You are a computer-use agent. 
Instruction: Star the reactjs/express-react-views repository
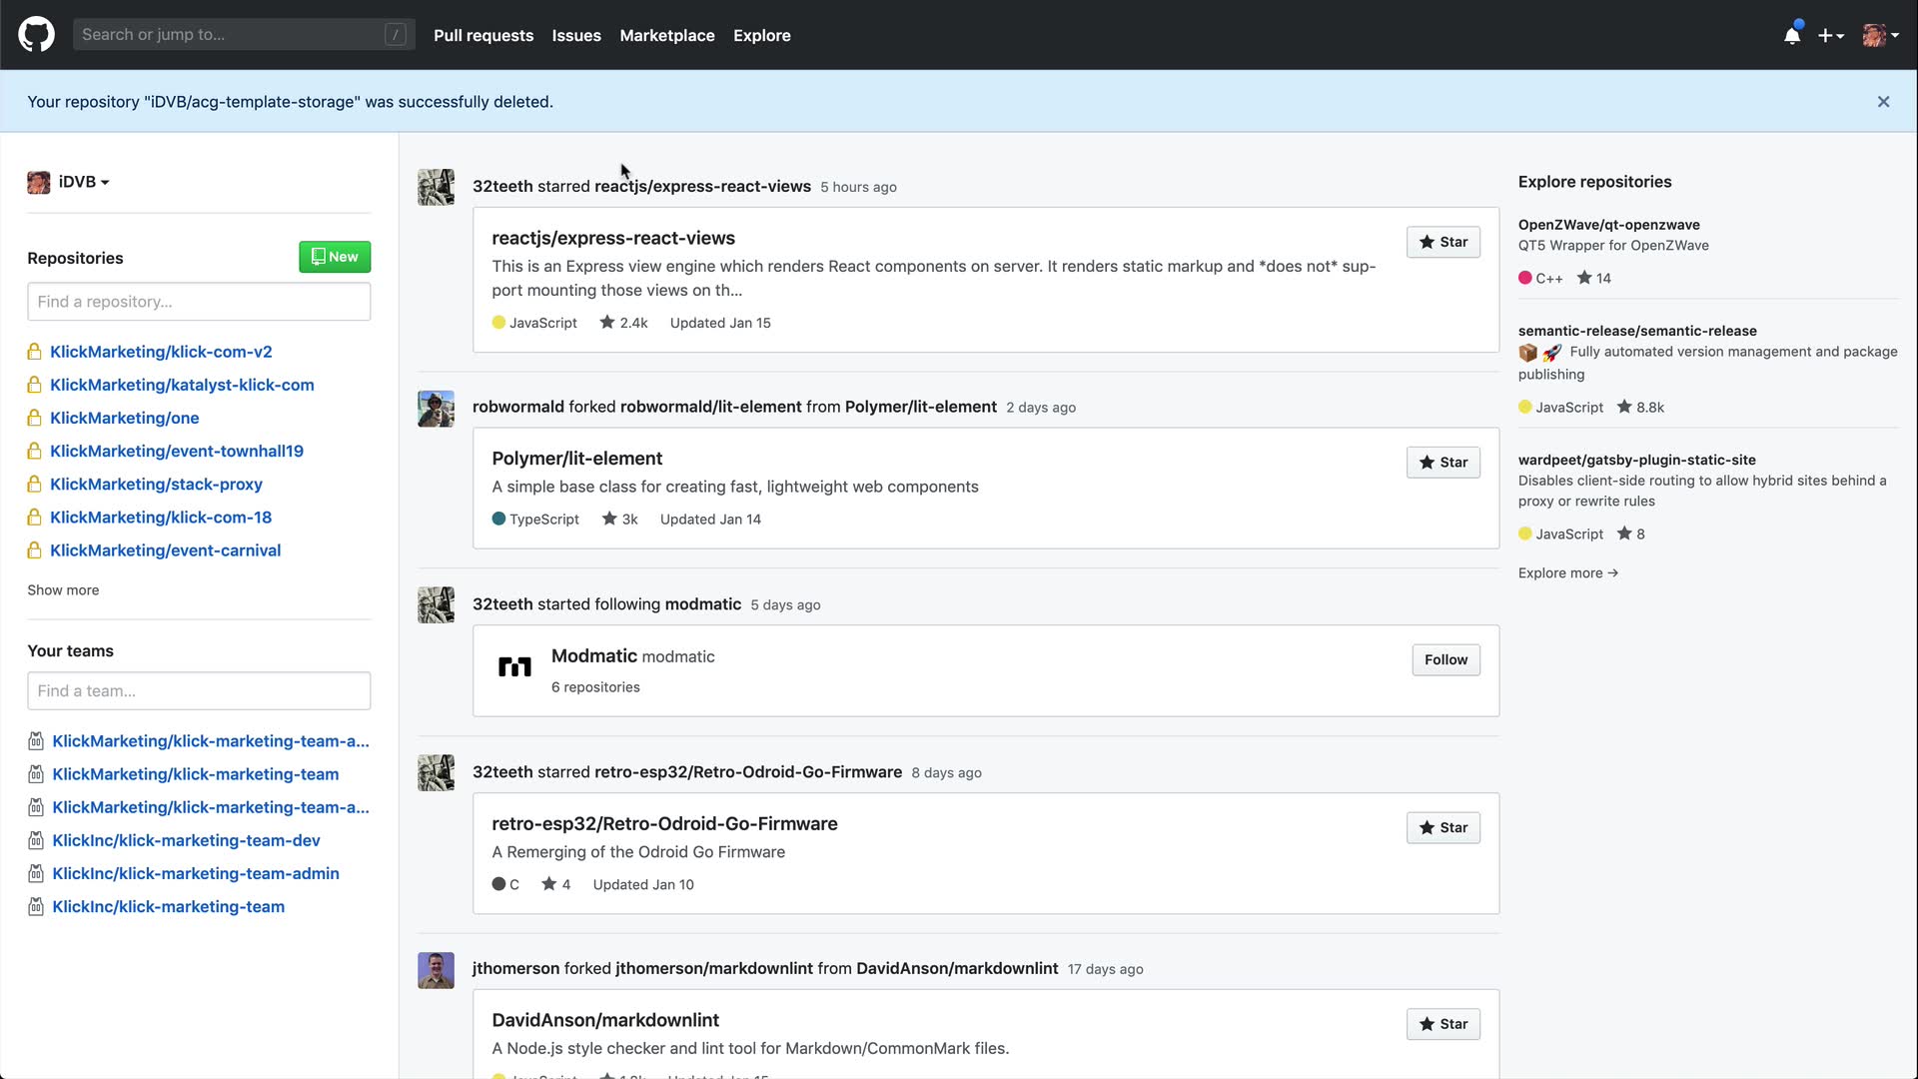click(x=1442, y=242)
